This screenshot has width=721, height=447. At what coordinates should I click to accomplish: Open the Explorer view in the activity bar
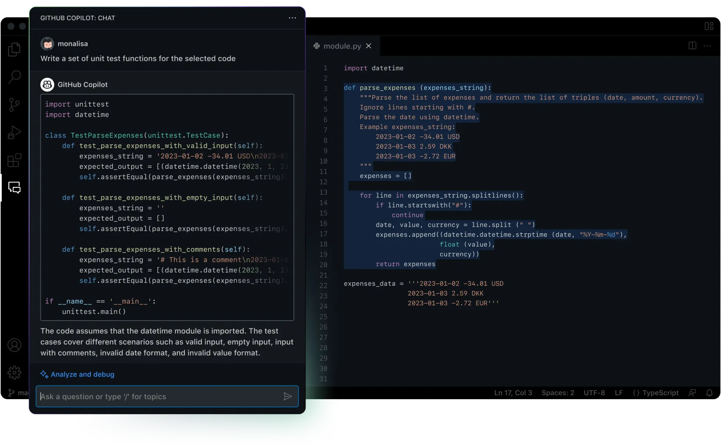coord(14,49)
